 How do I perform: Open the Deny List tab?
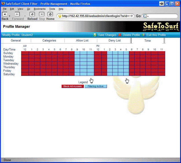[114, 41]
